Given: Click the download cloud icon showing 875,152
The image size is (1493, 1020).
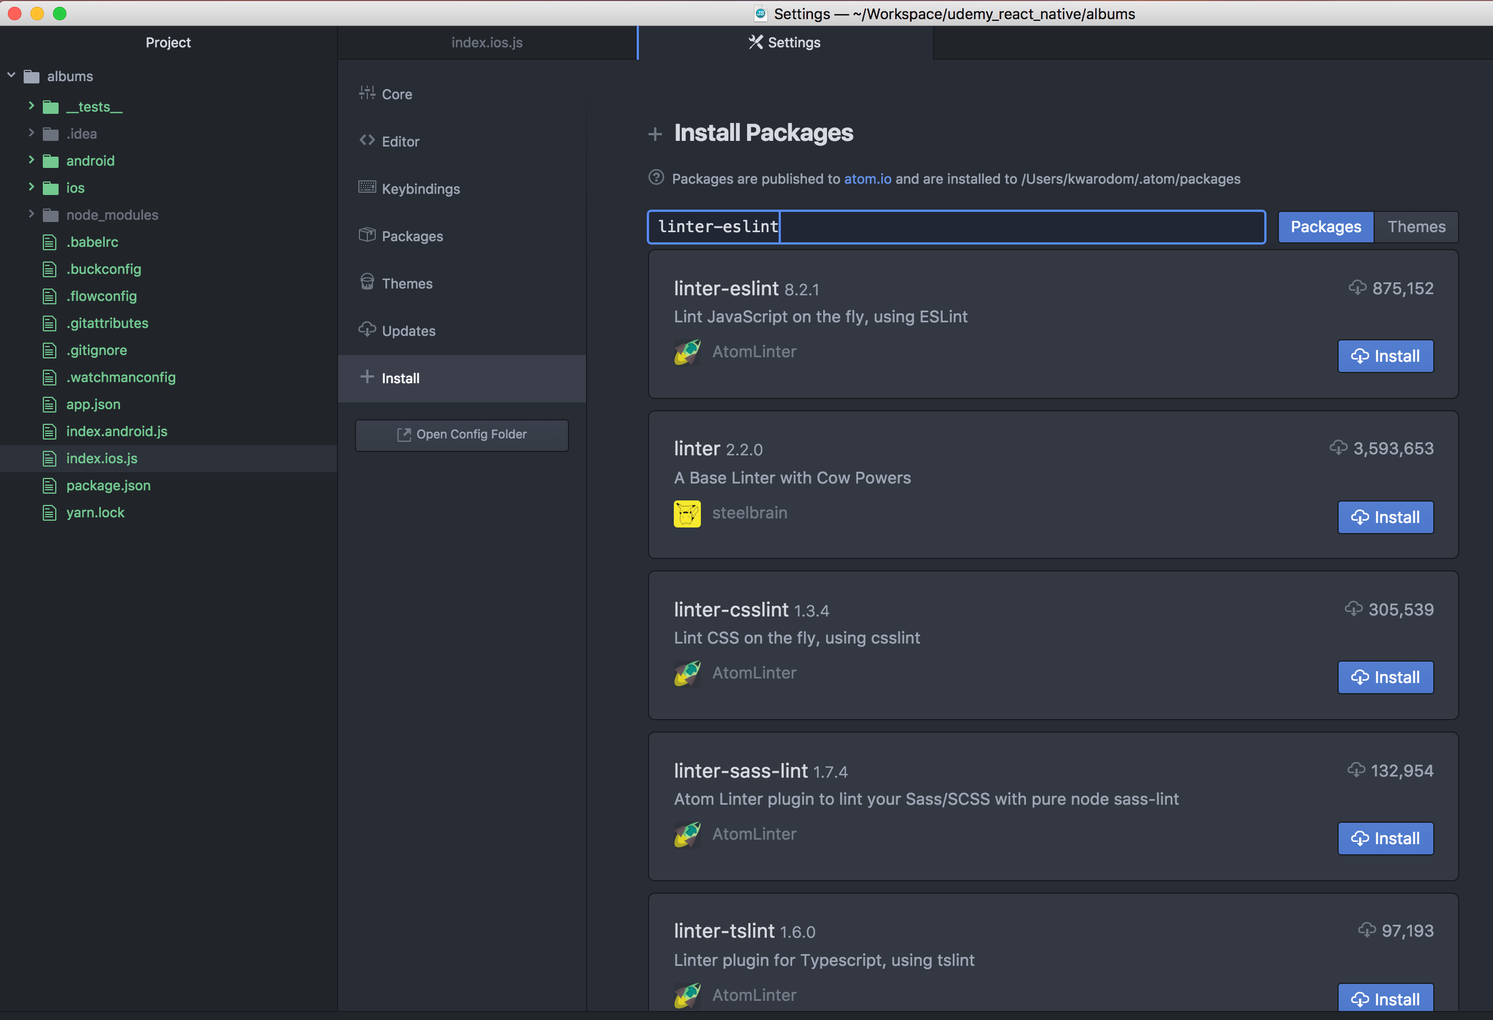Looking at the screenshot, I should 1357,288.
